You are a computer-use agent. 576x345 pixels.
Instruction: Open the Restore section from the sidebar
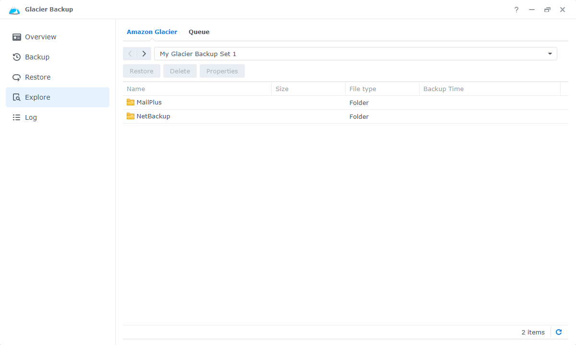click(38, 77)
